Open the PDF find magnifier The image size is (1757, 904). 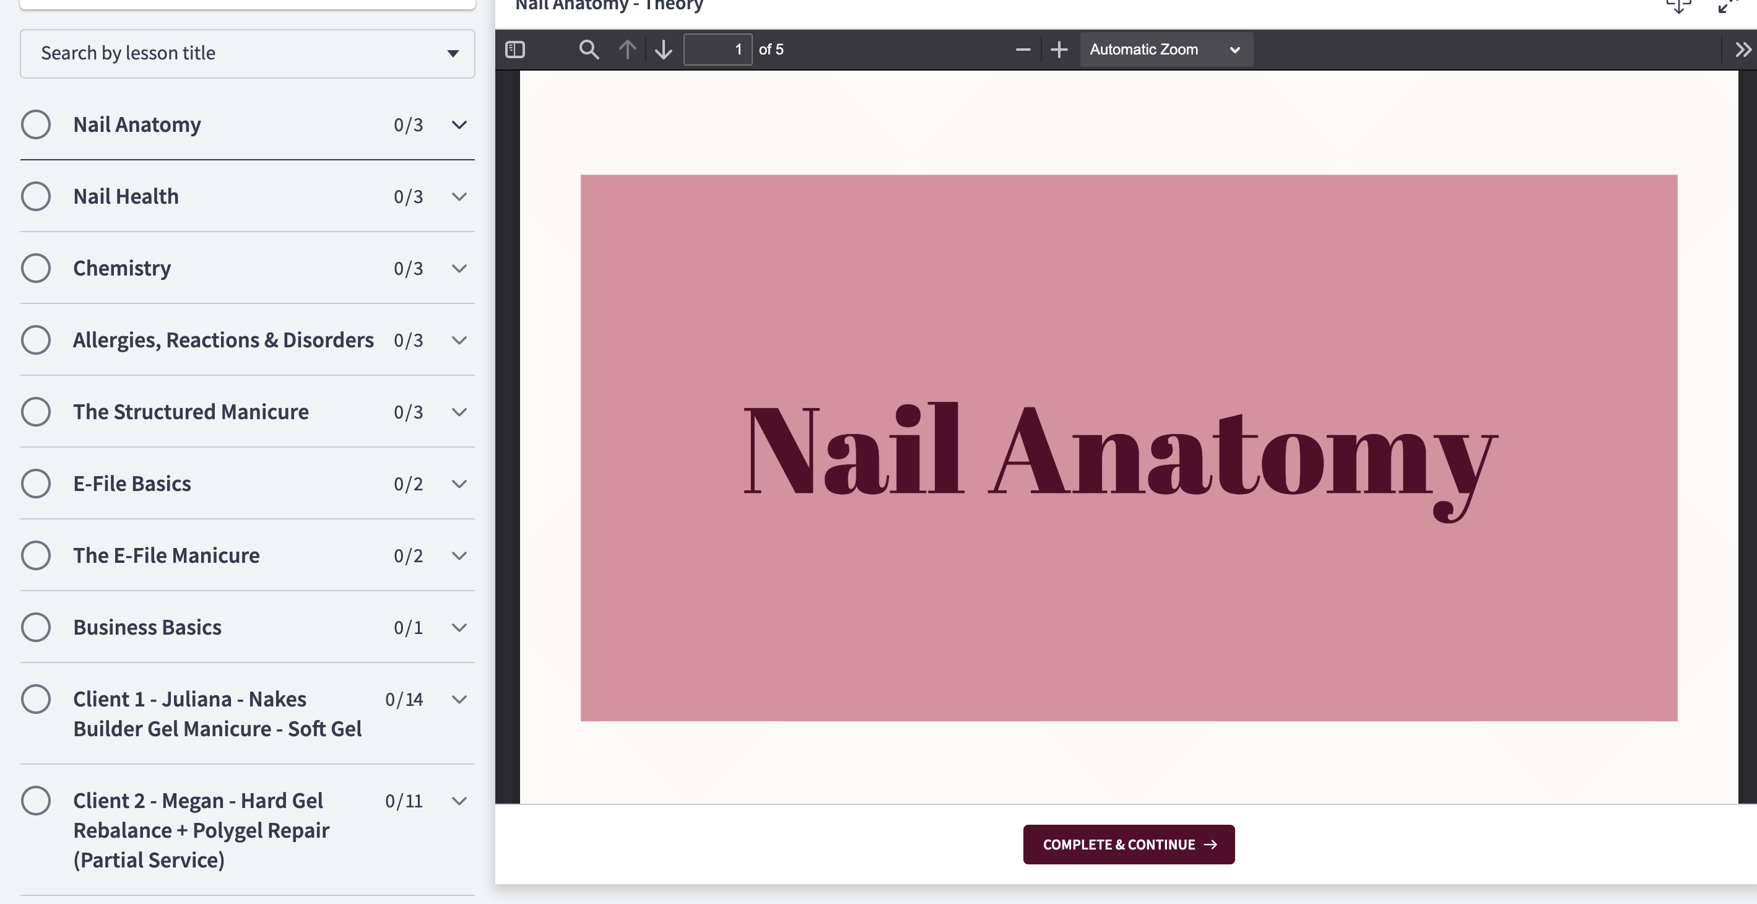[x=589, y=49]
